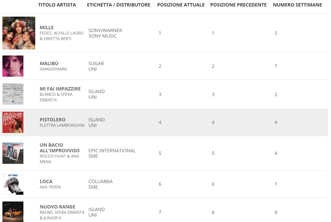Click the Mille album cover thumbnail
This screenshot has height=222, width=331.
point(19,33)
